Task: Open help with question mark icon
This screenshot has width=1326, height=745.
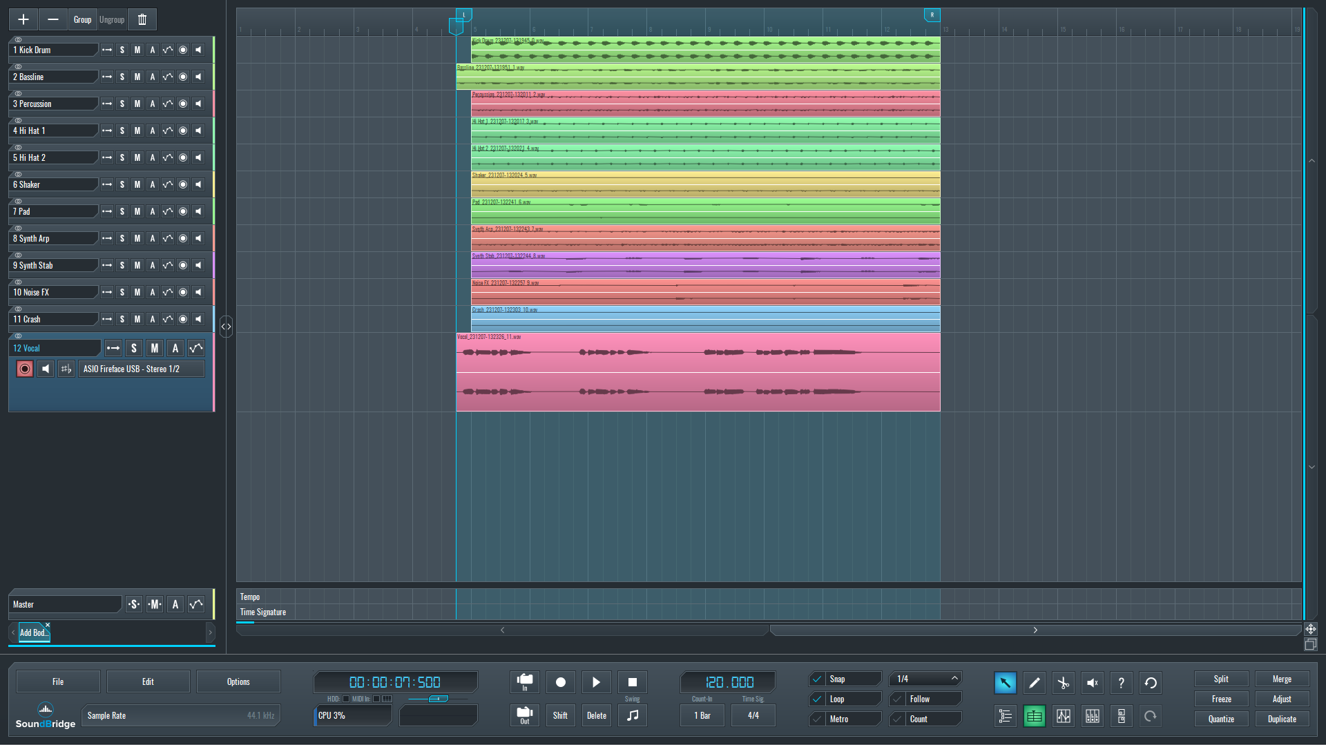Action: [1121, 683]
